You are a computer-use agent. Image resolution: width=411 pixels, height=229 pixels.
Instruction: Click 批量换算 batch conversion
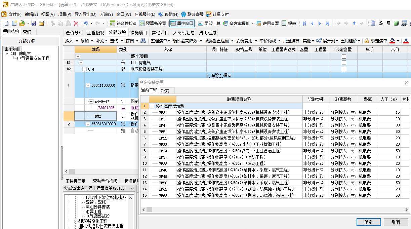[x=291, y=41]
